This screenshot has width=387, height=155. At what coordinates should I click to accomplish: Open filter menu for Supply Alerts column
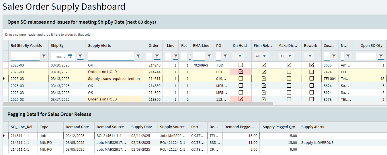coord(138,56)
